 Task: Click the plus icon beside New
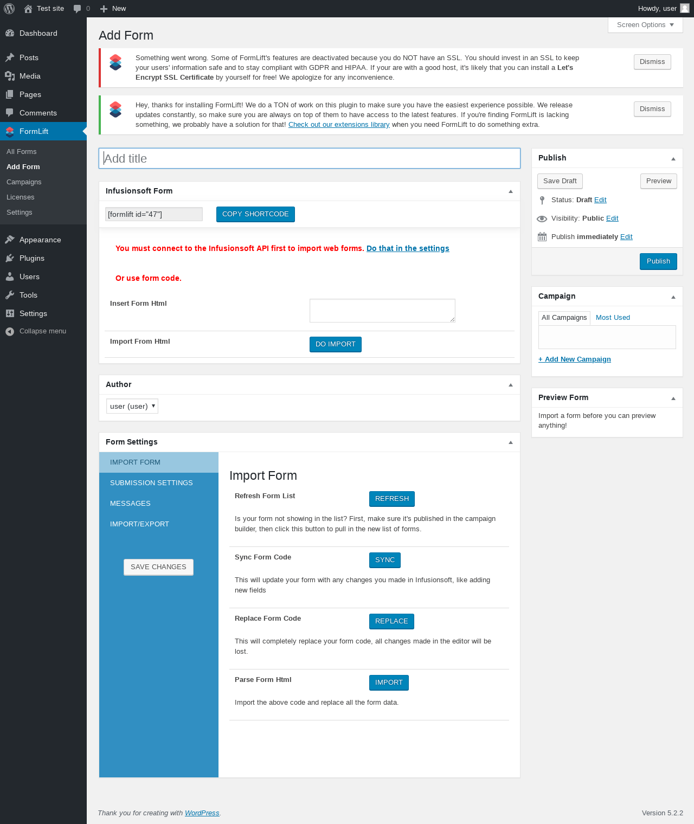pyautogui.click(x=104, y=9)
